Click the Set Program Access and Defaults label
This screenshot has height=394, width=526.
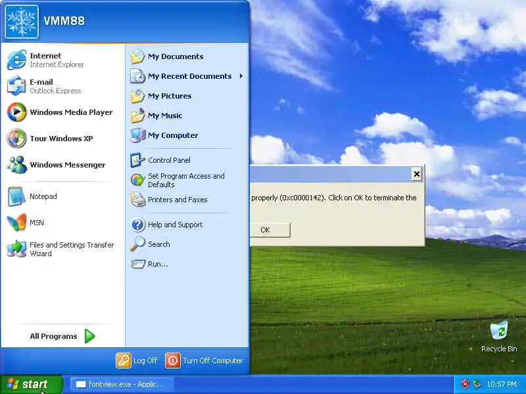pyautogui.click(x=186, y=180)
